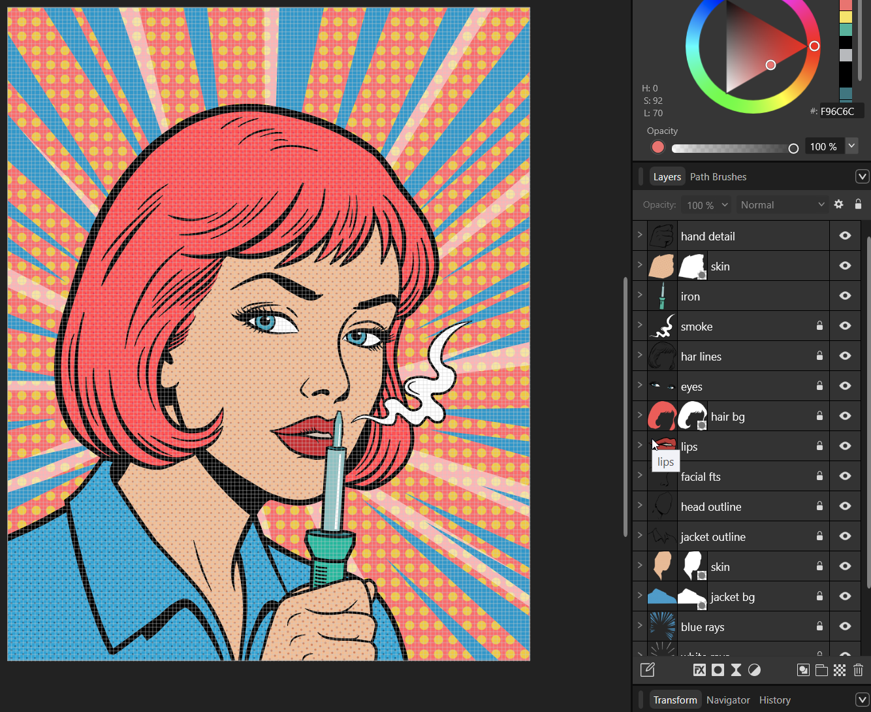Screen dimensions: 871x712
Task: Add a mask layer using mask icon
Action: click(718, 670)
